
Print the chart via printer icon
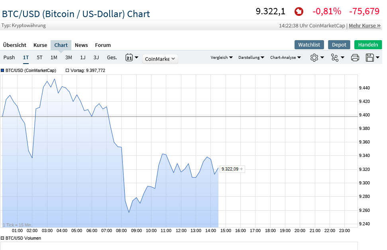click(355, 58)
